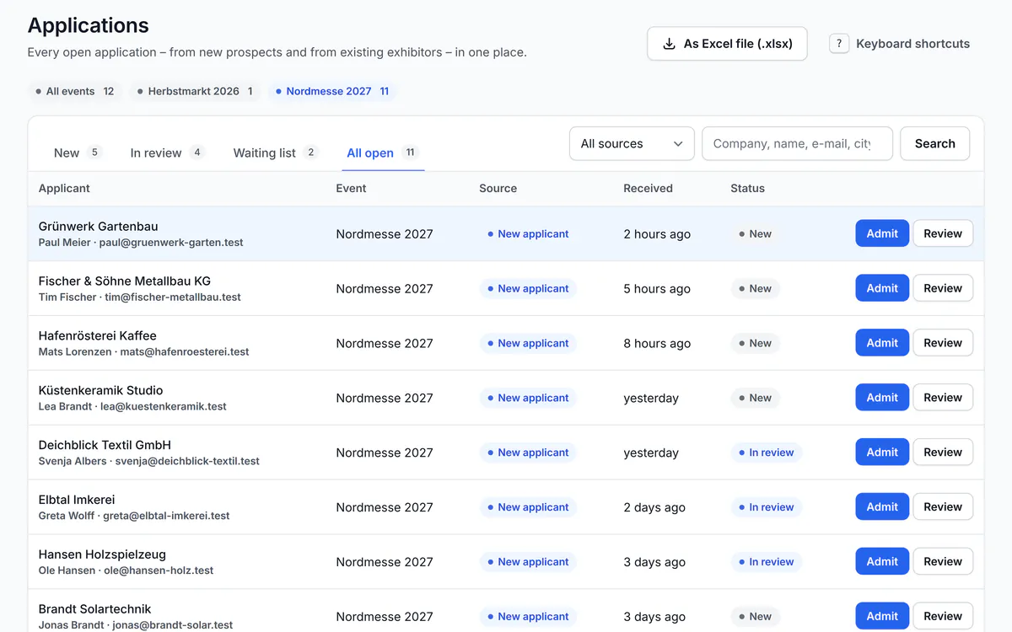Screen dimensions: 1012x632
Task: Click Svenja Albers contact e-mail line
Action: [149, 462]
